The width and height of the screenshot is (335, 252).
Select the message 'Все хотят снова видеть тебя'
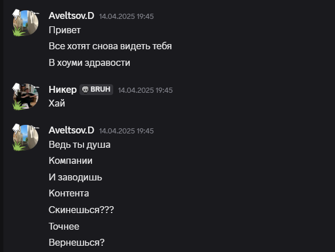click(110, 46)
